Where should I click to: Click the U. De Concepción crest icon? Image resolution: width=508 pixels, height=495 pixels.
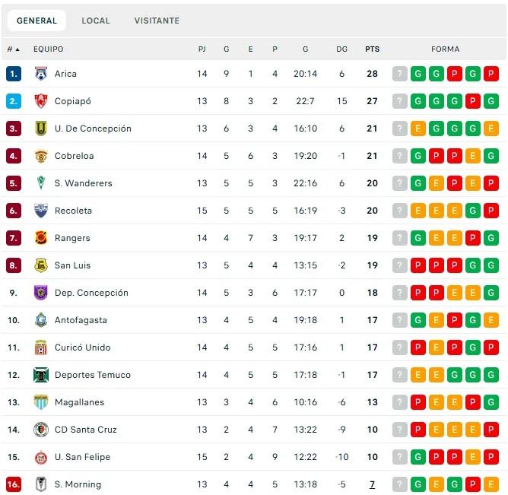click(x=41, y=129)
